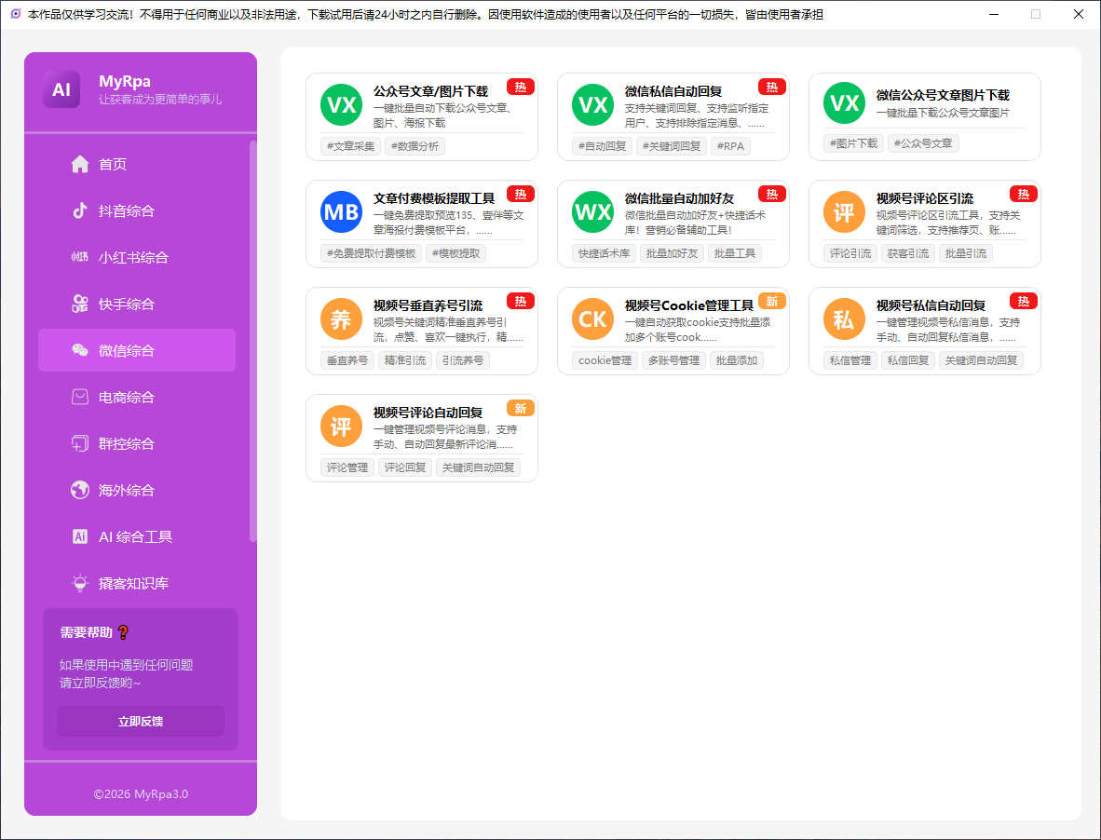Click the red question mark help icon
This screenshot has width=1101, height=840.
pos(123,632)
